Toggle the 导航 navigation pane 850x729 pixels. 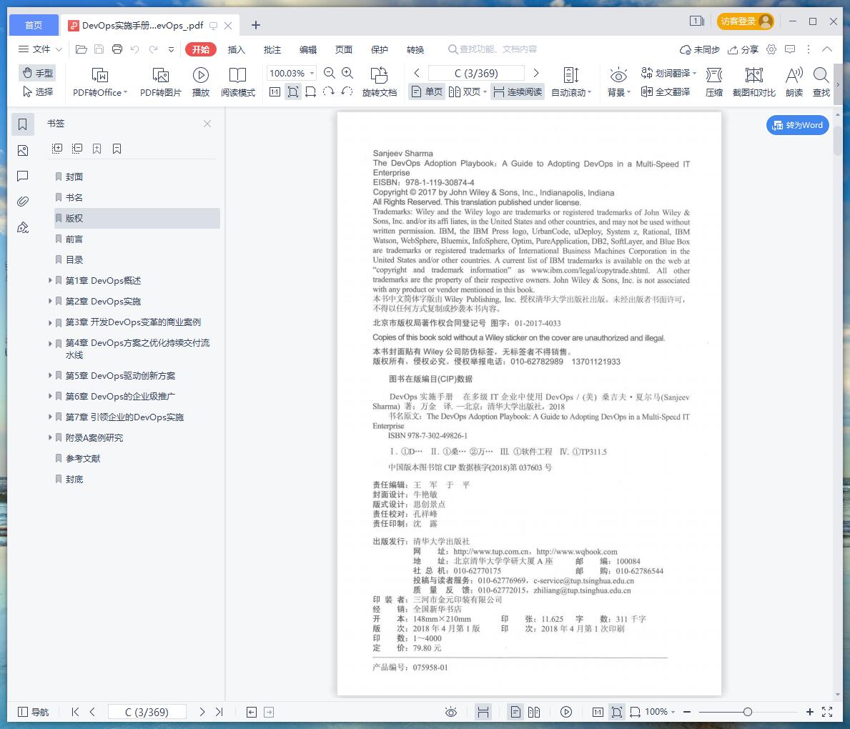coord(34,712)
